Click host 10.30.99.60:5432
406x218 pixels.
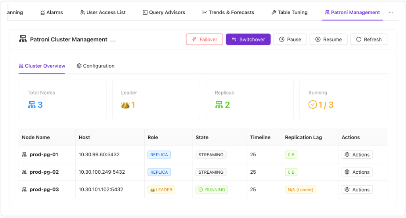(x=99, y=154)
